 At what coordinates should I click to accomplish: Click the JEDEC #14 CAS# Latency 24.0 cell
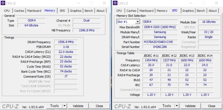click(x=205, y=65)
